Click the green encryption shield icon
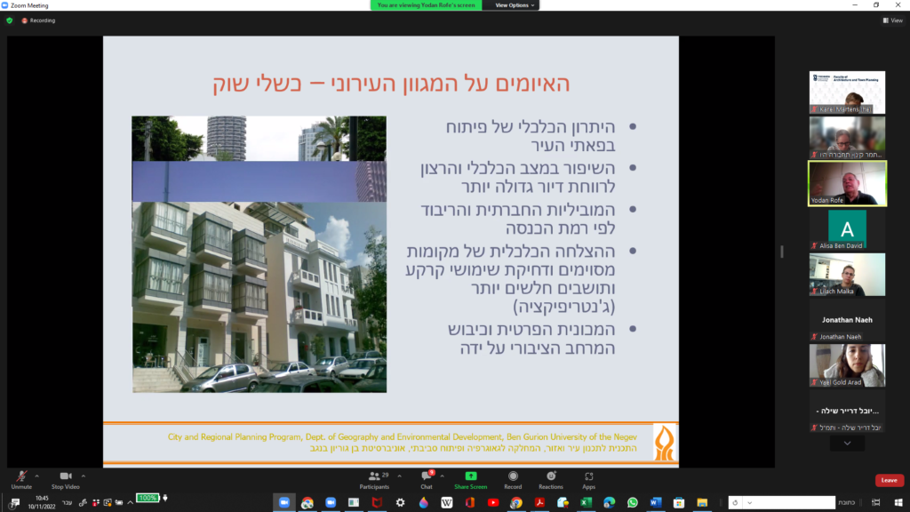 coord(10,20)
